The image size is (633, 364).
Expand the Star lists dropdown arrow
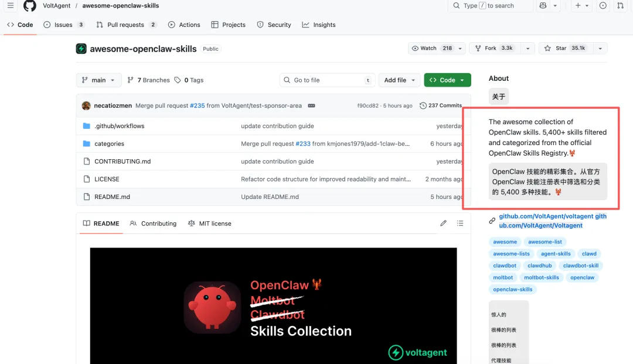click(600, 49)
